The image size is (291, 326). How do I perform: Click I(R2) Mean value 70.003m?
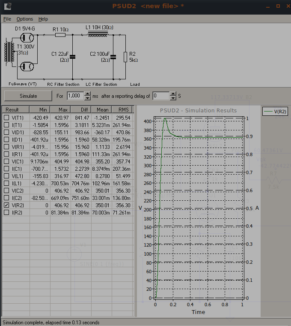point(101,212)
